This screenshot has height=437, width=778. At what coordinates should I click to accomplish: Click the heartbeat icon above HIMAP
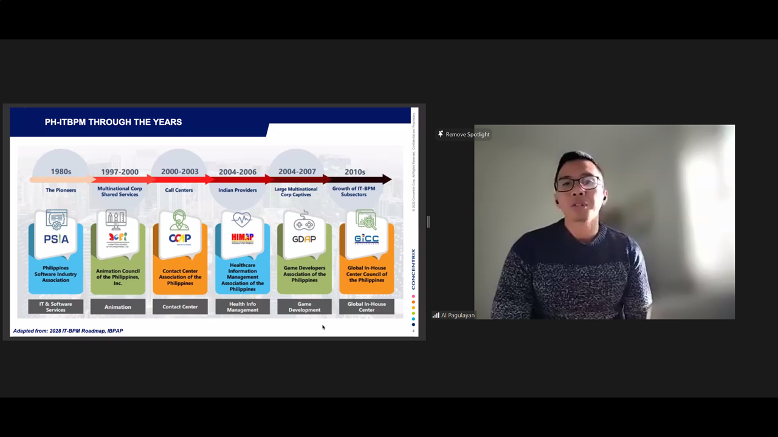(242, 220)
